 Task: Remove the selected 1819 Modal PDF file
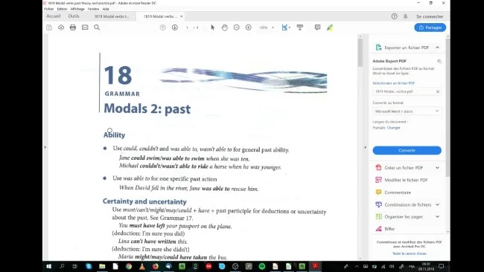coord(438,91)
